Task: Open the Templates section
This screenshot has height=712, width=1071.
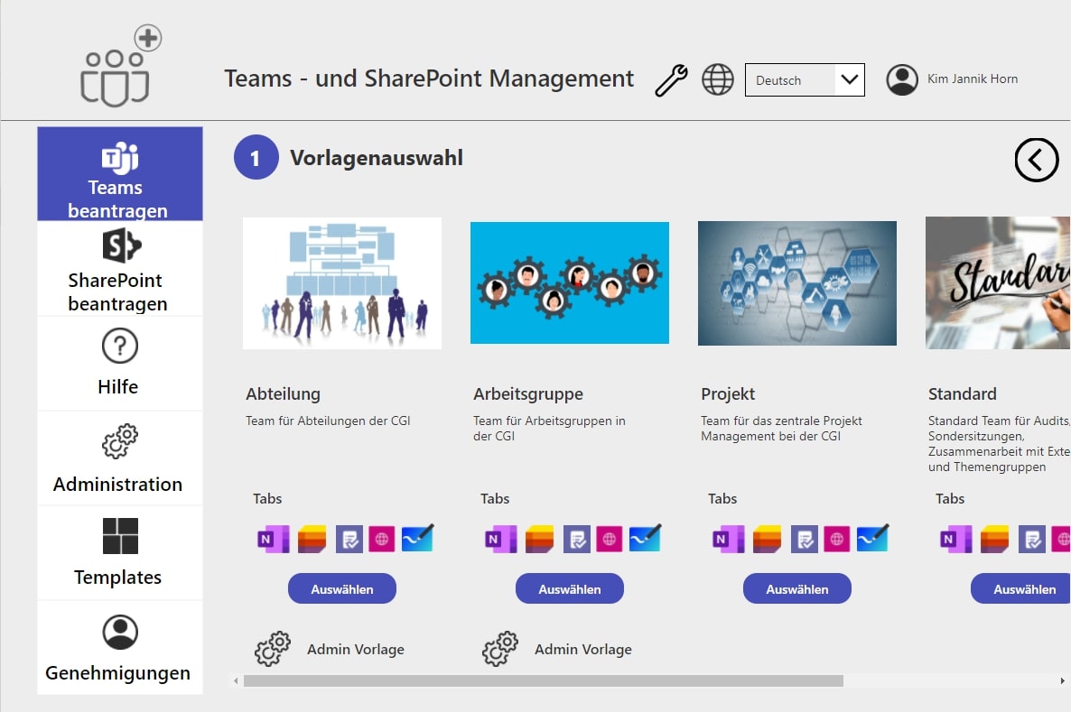Action: click(x=119, y=552)
